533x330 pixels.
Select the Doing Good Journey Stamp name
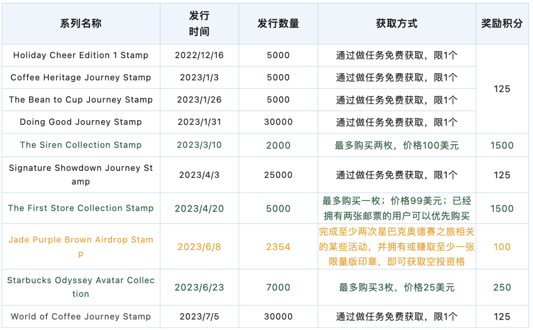[x=81, y=122]
